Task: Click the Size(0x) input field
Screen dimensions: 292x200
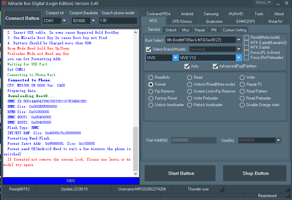Action: coord(257,140)
